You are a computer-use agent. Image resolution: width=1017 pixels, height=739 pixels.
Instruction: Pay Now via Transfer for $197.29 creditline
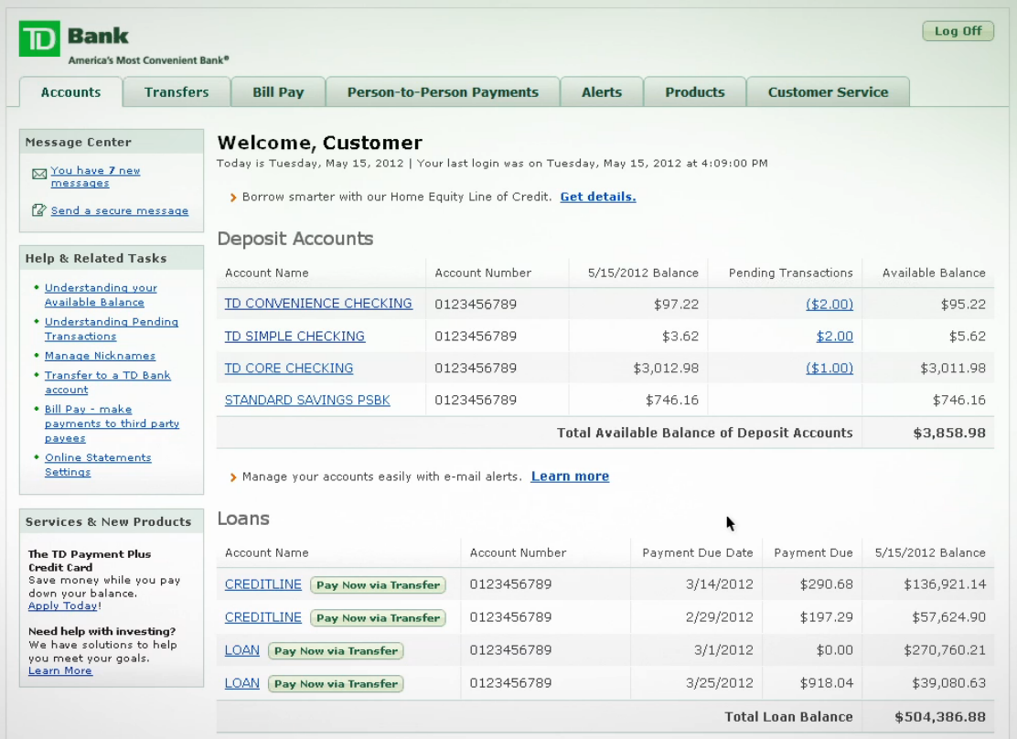click(x=378, y=617)
